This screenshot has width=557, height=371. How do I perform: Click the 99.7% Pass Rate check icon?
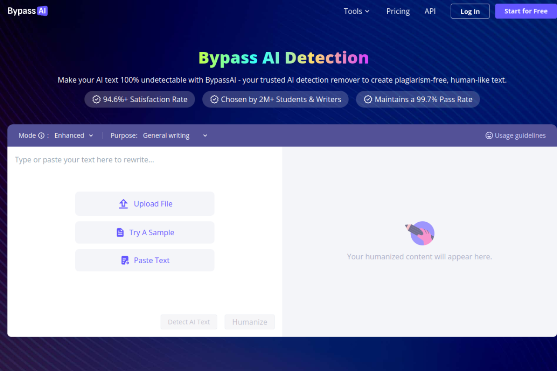pyautogui.click(x=368, y=100)
